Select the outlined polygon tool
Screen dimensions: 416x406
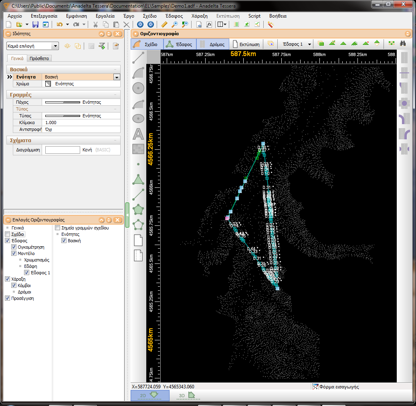pos(138,225)
